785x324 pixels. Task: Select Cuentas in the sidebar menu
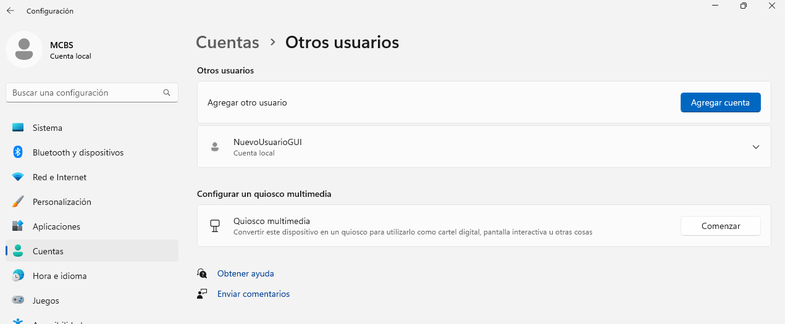pyautogui.click(x=48, y=251)
